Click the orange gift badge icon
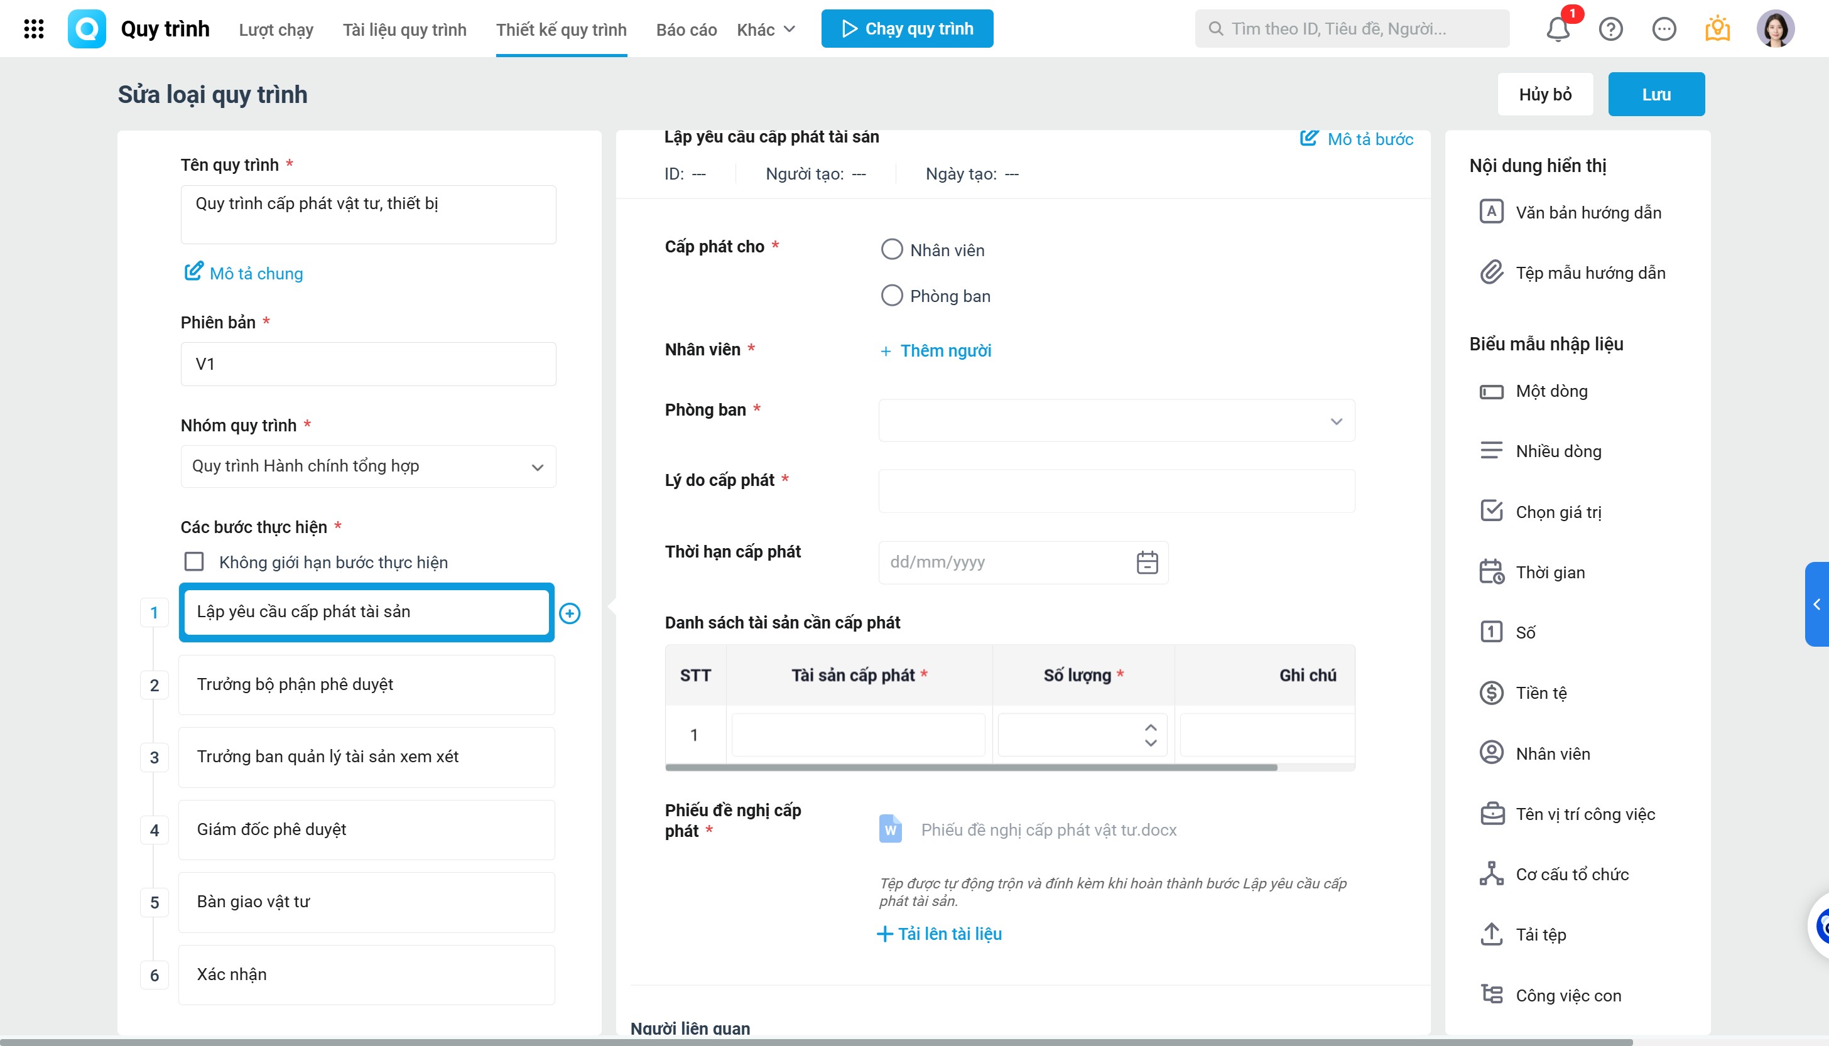 coord(1717,29)
